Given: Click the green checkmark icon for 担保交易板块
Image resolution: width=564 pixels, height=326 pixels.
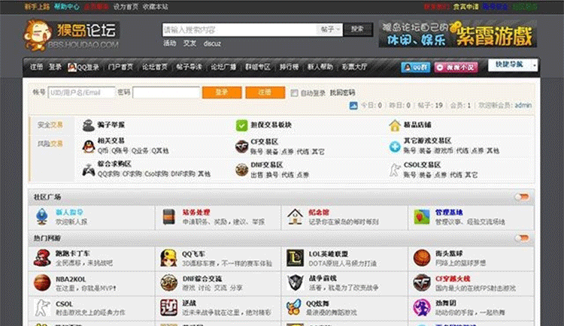Looking at the screenshot, I should (x=241, y=125).
